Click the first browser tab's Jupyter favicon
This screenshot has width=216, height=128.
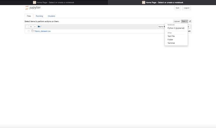(x=34, y=2)
